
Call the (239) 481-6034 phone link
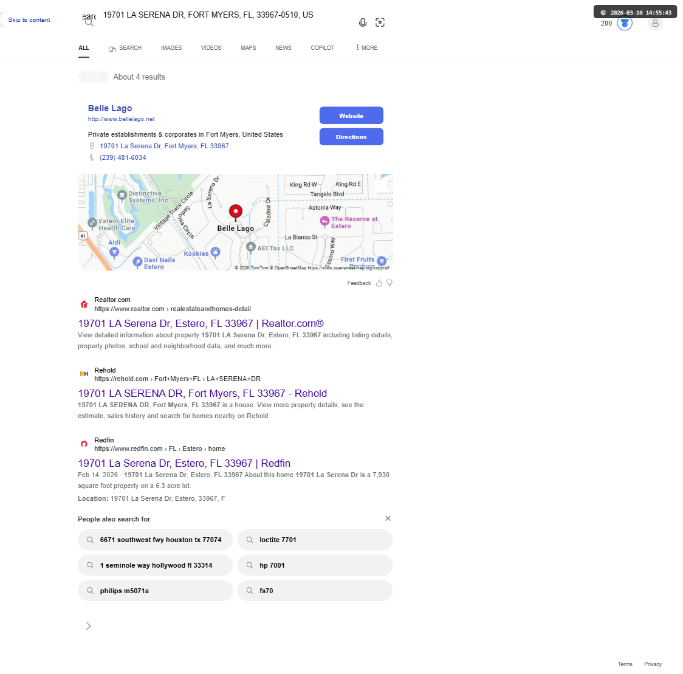[x=123, y=158]
